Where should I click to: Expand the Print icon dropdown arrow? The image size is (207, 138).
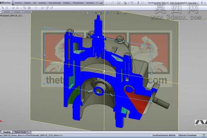(128, 3)
